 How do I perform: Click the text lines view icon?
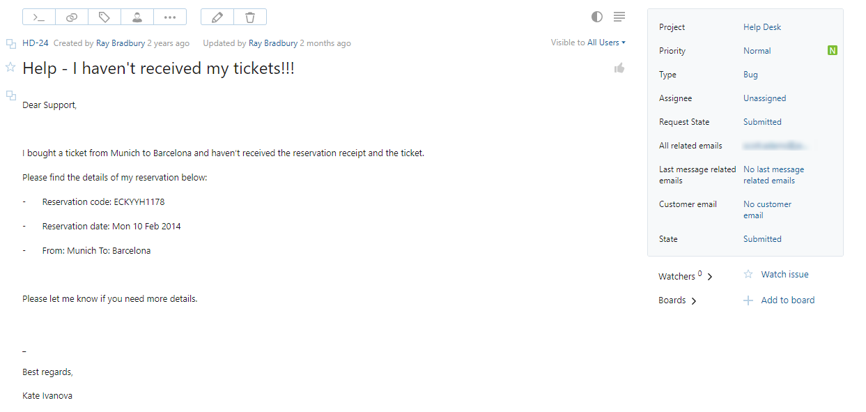[619, 17]
